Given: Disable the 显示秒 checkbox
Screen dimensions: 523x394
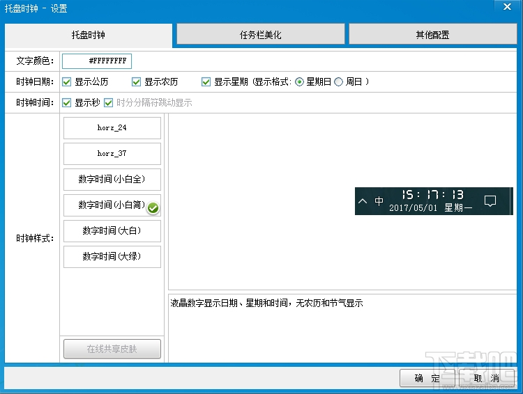Looking at the screenshot, I should (67, 102).
